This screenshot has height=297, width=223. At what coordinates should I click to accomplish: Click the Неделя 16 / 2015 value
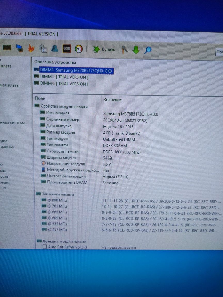pyautogui.click(x=118, y=127)
